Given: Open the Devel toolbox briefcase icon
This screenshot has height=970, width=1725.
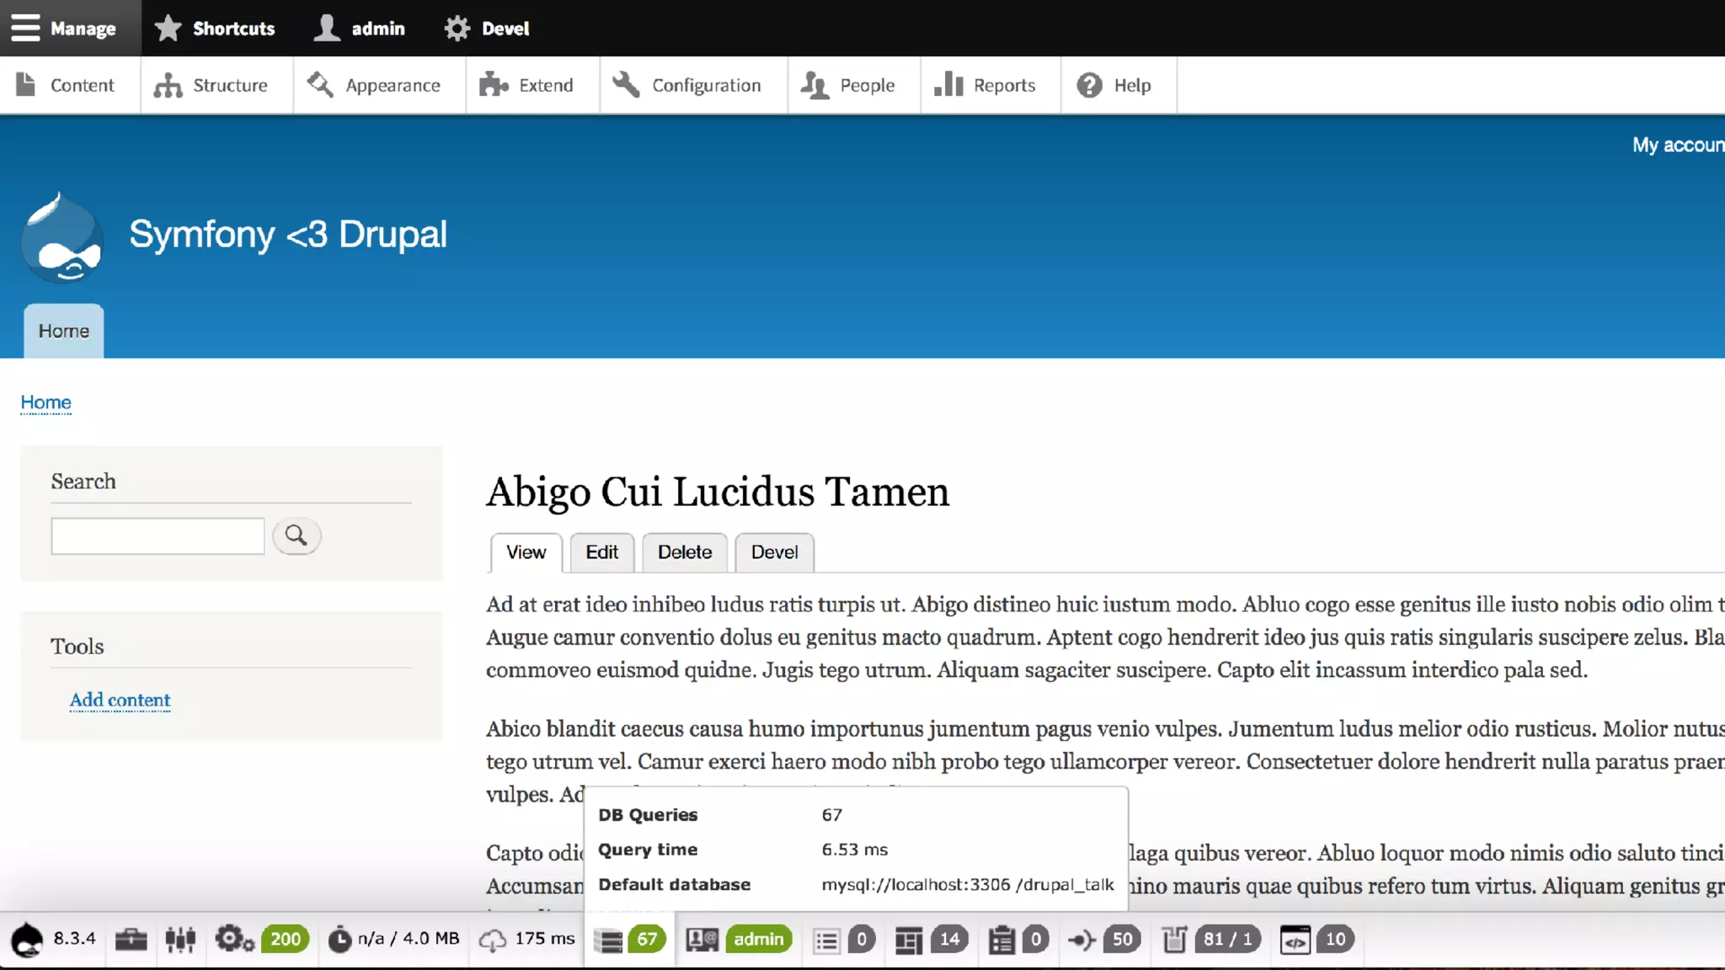Looking at the screenshot, I should click(131, 939).
